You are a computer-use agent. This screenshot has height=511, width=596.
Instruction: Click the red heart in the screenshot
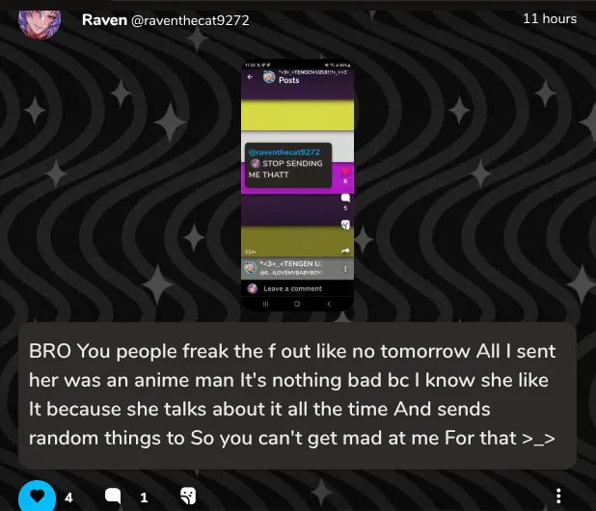pos(345,171)
